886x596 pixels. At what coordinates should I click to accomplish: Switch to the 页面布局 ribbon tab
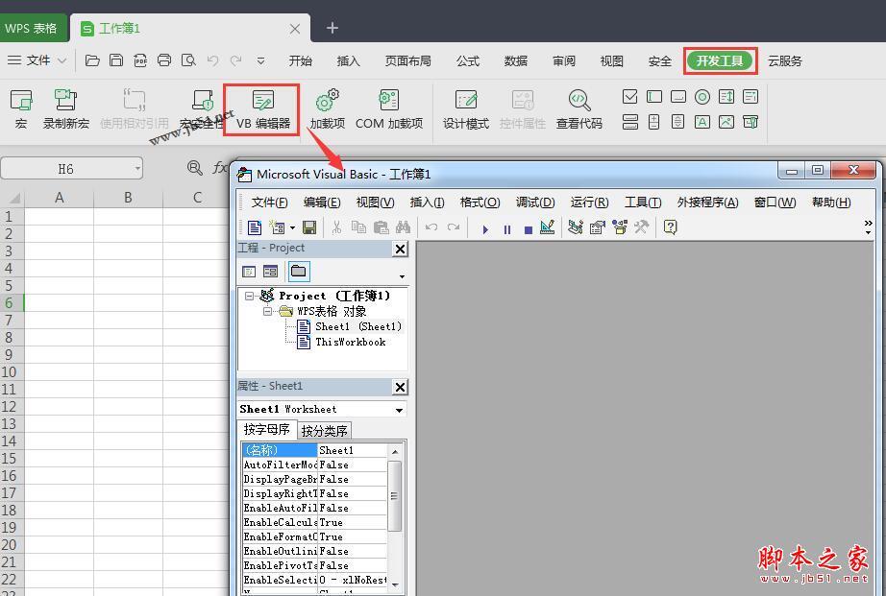[408, 61]
